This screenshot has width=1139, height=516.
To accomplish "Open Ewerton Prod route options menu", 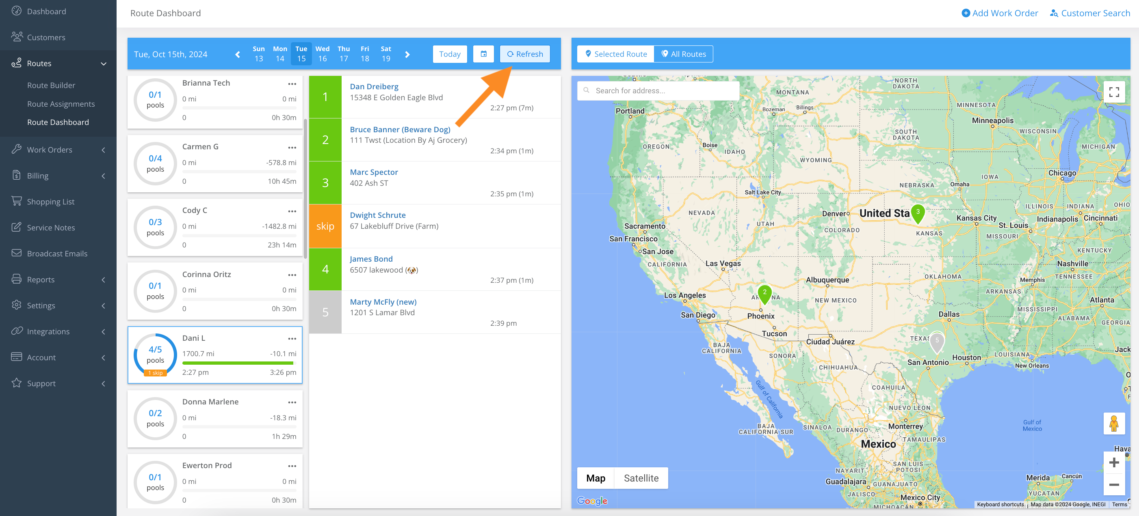I will [292, 466].
